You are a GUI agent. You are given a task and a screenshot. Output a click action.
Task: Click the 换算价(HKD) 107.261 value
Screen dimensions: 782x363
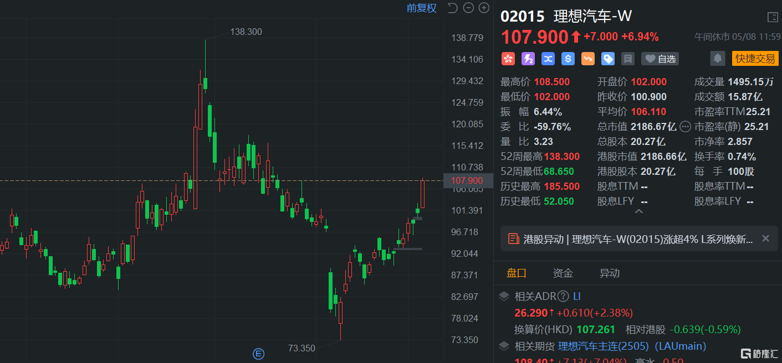click(596, 330)
